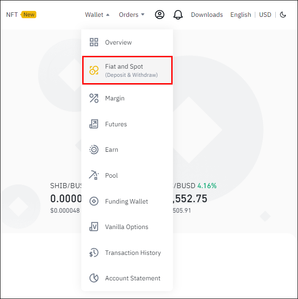Click the Overview grid icon
Image resolution: width=298 pixels, height=299 pixels.
coord(94,42)
